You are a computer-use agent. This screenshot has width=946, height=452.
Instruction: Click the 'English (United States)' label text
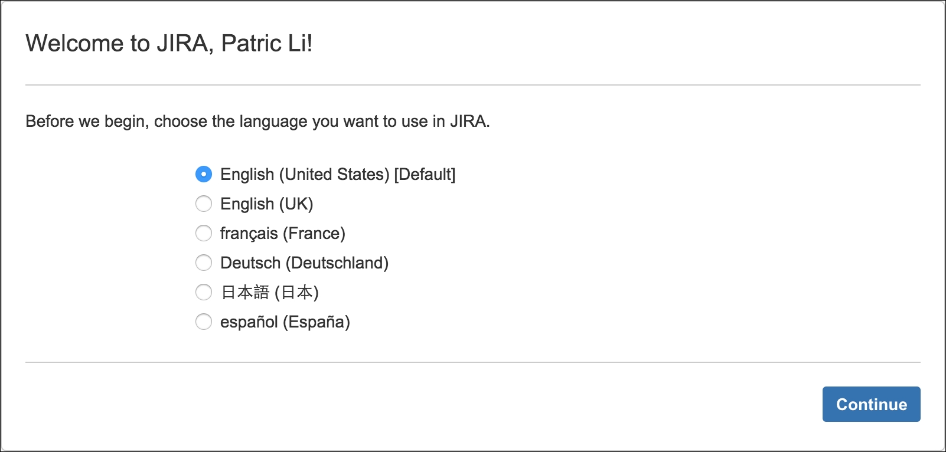pos(305,174)
